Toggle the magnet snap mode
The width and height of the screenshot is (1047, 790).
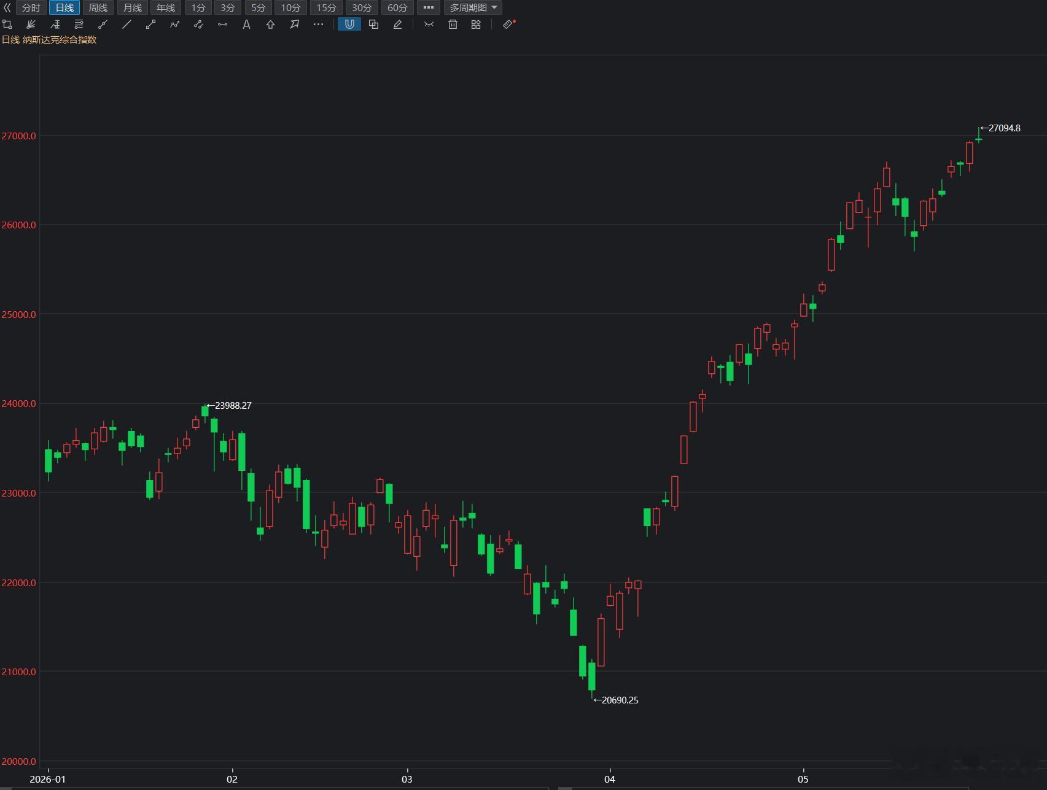point(349,25)
